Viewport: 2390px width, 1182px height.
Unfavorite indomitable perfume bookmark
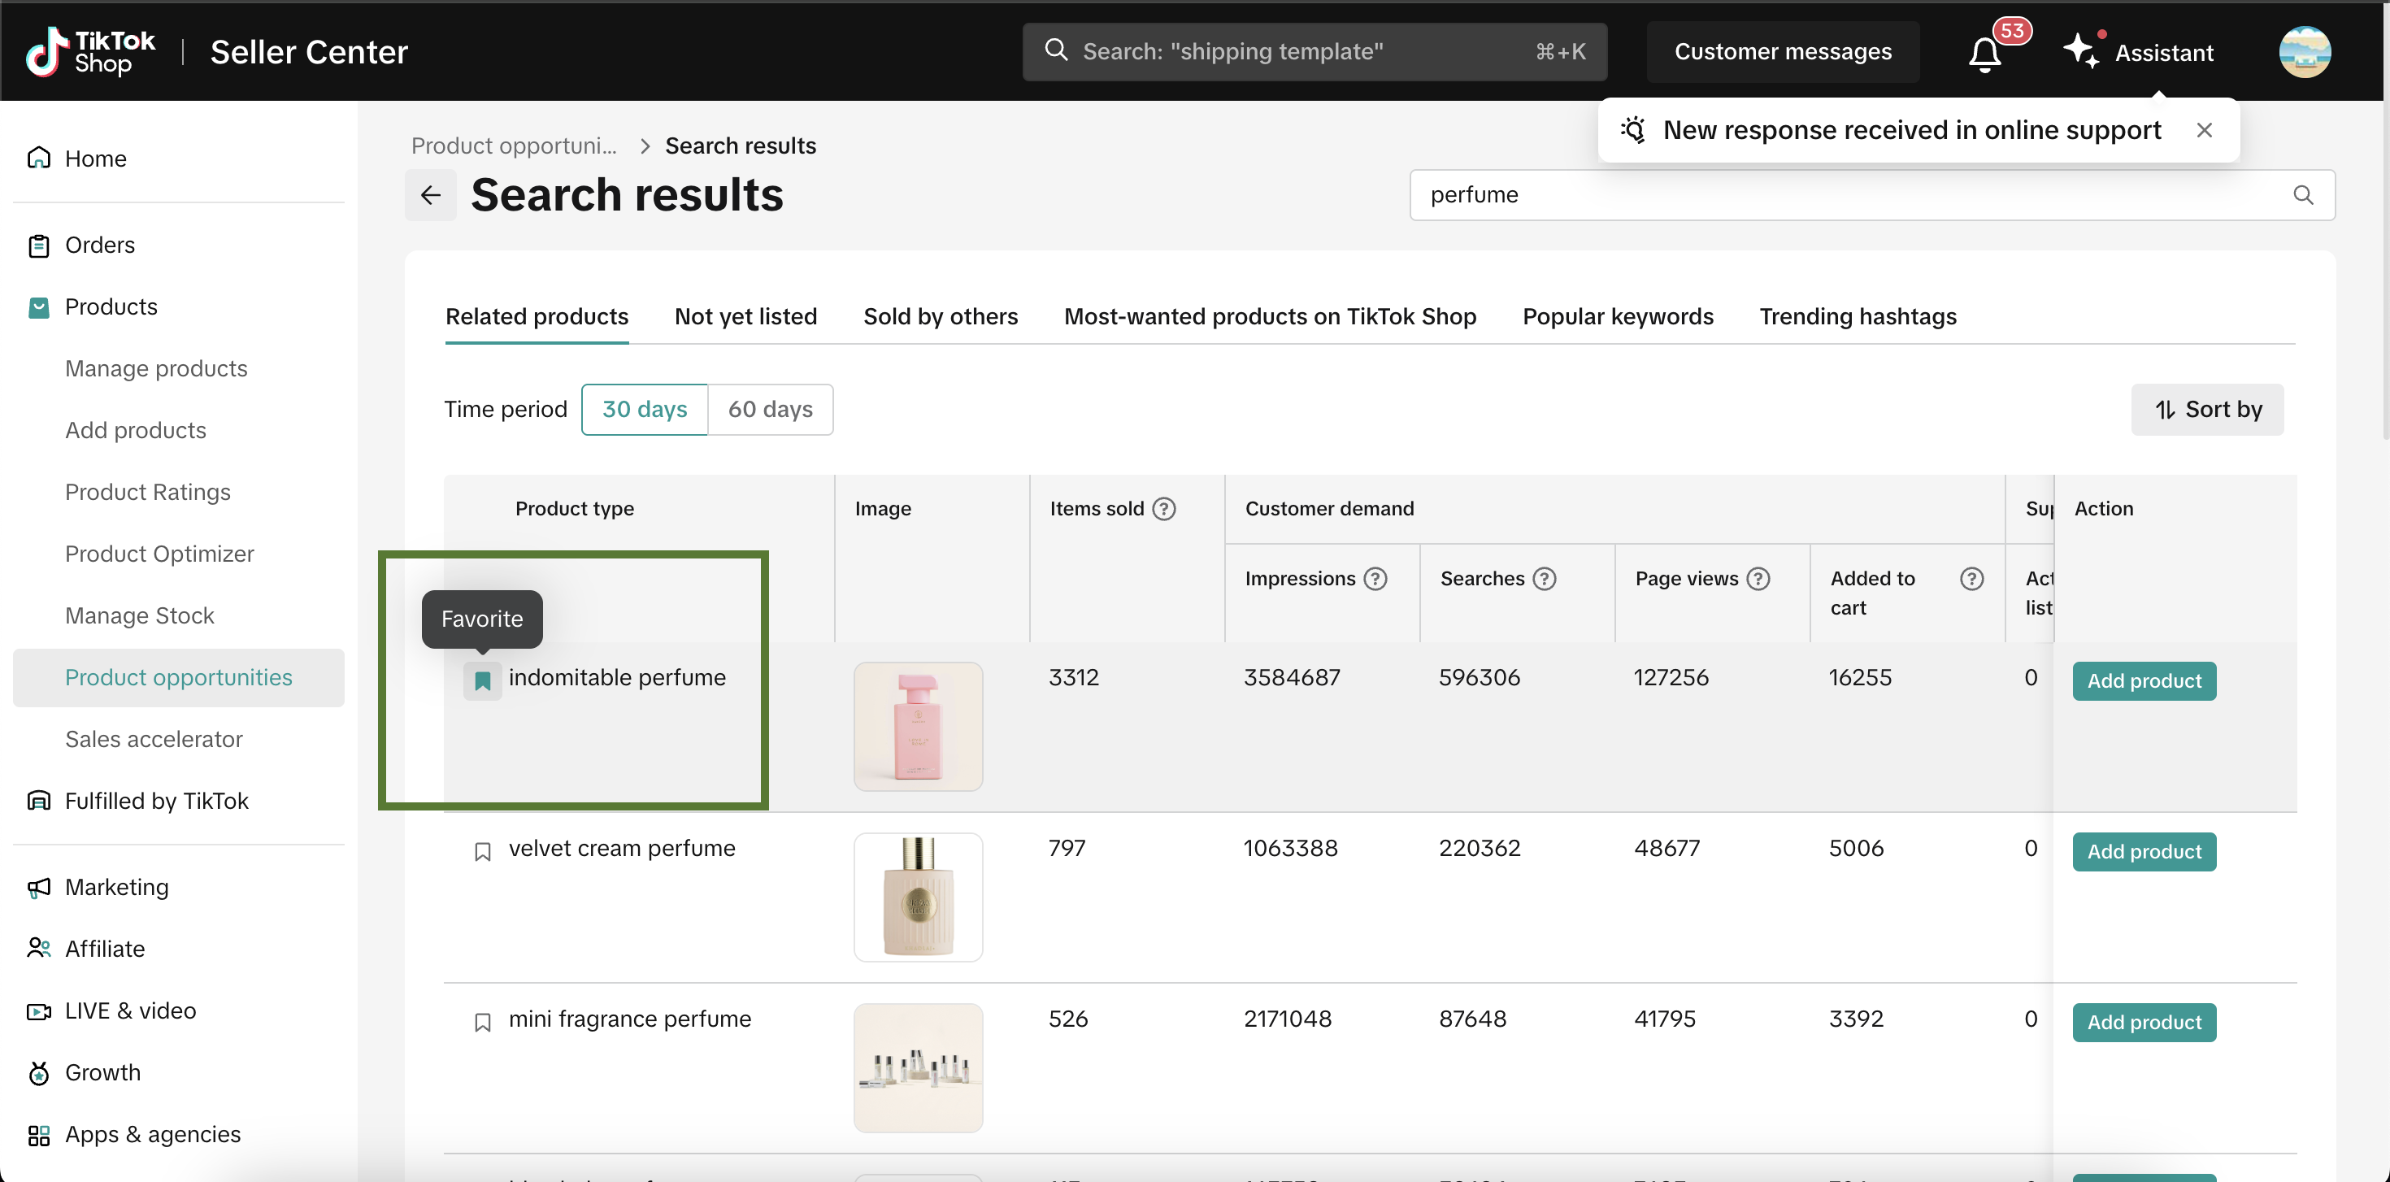(x=482, y=681)
